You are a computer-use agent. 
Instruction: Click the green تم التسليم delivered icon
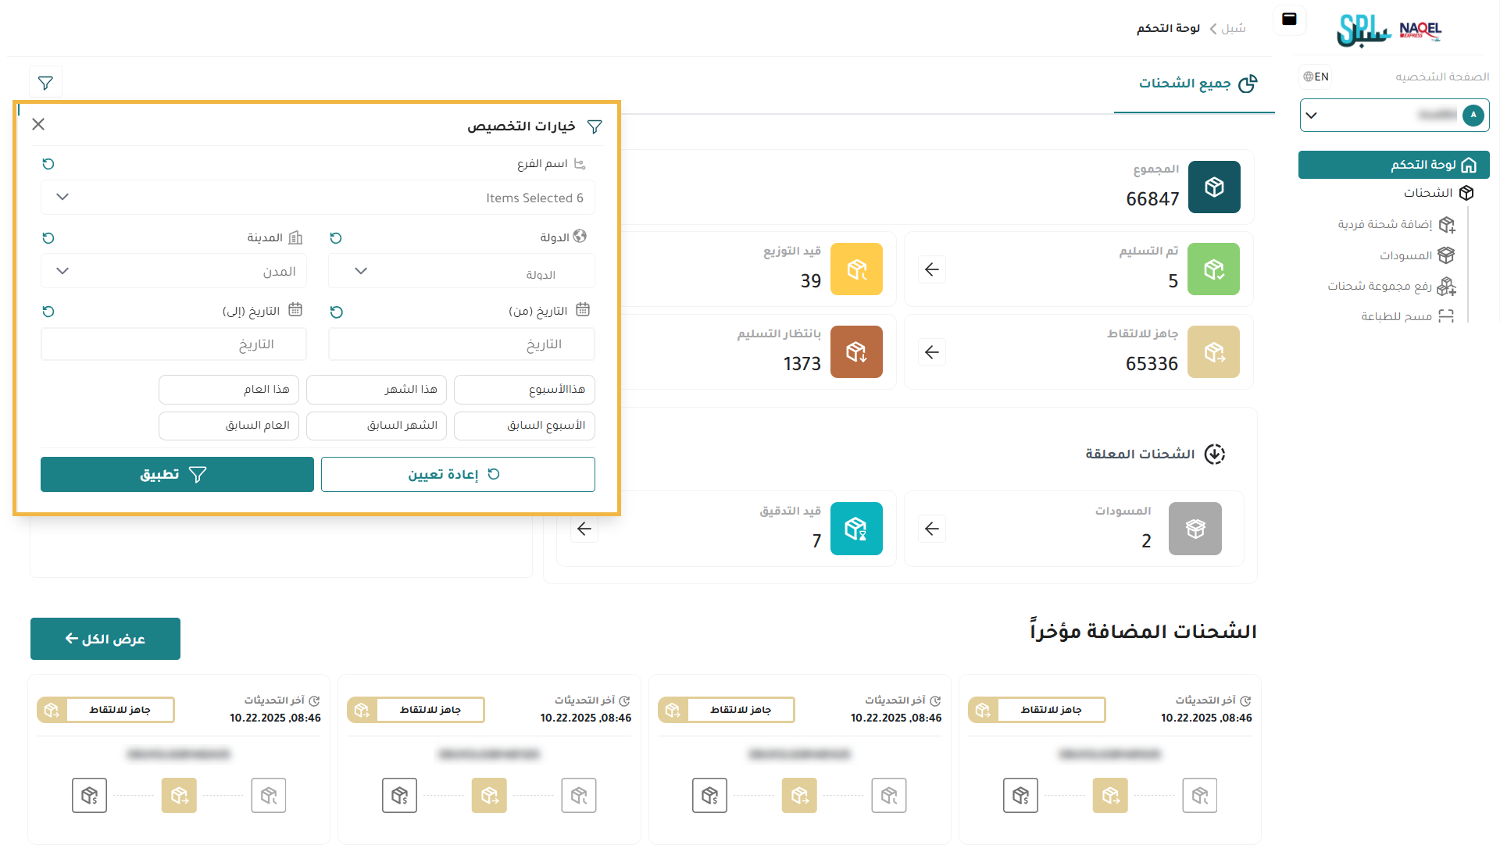[1213, 269]
